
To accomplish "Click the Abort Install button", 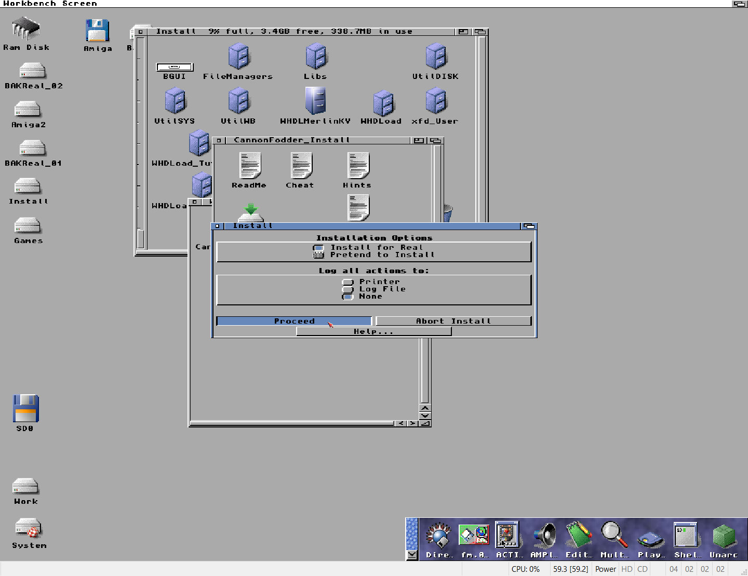I will [453, 321].
